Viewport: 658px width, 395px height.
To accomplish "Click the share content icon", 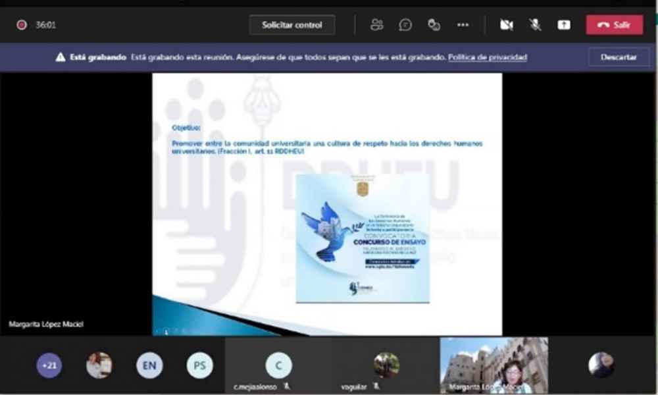I will pos(564,25).
